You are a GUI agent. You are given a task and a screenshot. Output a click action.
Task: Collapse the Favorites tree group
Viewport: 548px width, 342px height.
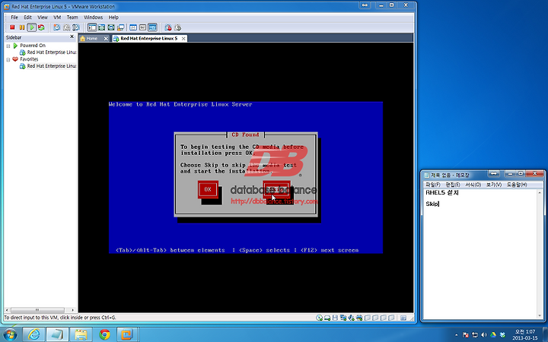coord(8,60)
